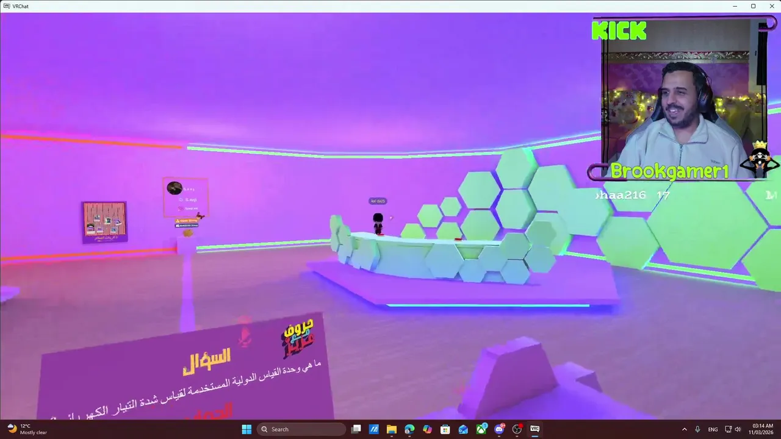This screenshot has width=781, height=439.
Task: Open Task View on the taskbar
Action: [356, 429]
